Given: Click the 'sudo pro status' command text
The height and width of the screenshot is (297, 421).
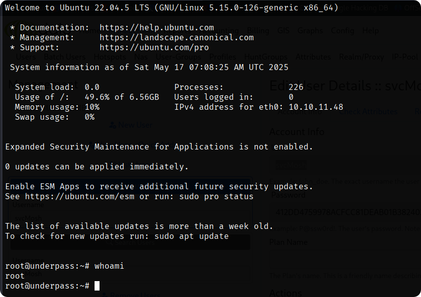Looking at the screenshot, I should coord(216,197).
